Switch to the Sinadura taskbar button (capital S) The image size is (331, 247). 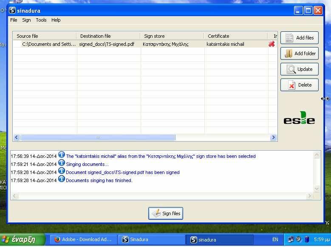pyautogui.click(x=151, y=240)
